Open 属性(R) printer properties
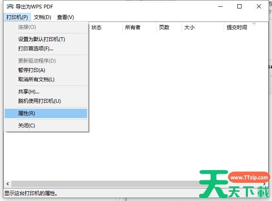The width and height of the screenshot is (272, 201). [x=46, y=113]
